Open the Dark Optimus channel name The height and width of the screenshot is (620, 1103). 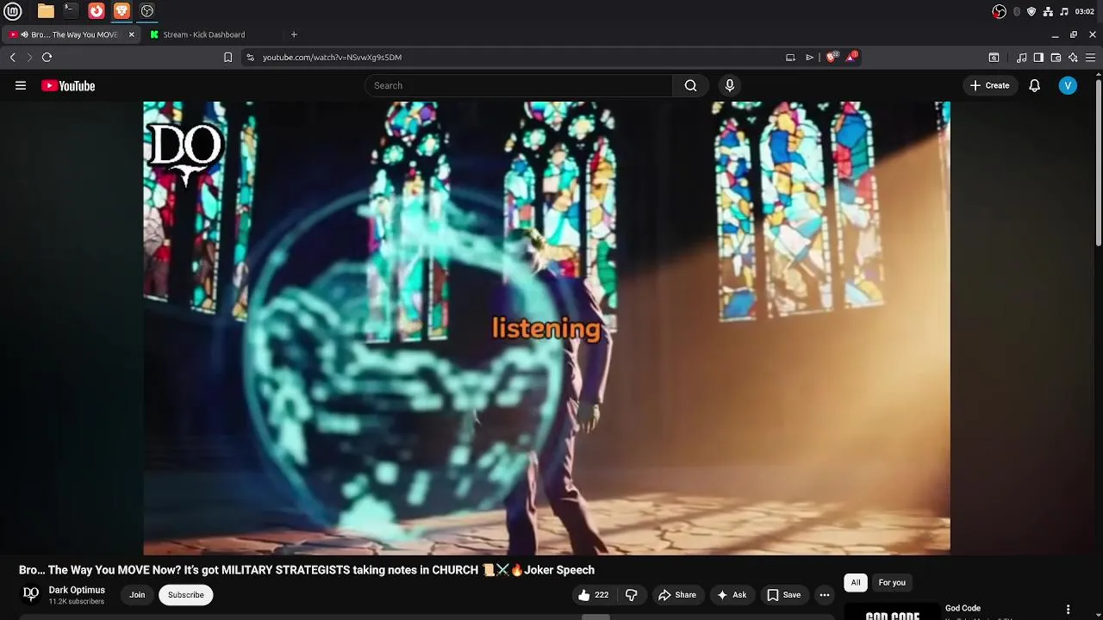[x=77, y=590]
